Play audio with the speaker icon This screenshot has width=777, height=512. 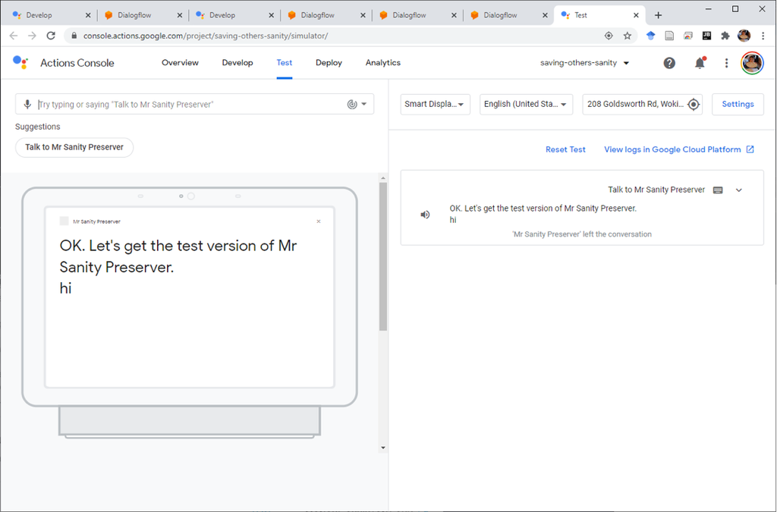(x=425, y=215)
